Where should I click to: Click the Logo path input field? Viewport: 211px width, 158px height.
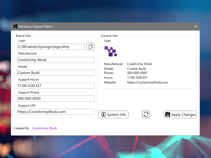click(x=50, y=47)
